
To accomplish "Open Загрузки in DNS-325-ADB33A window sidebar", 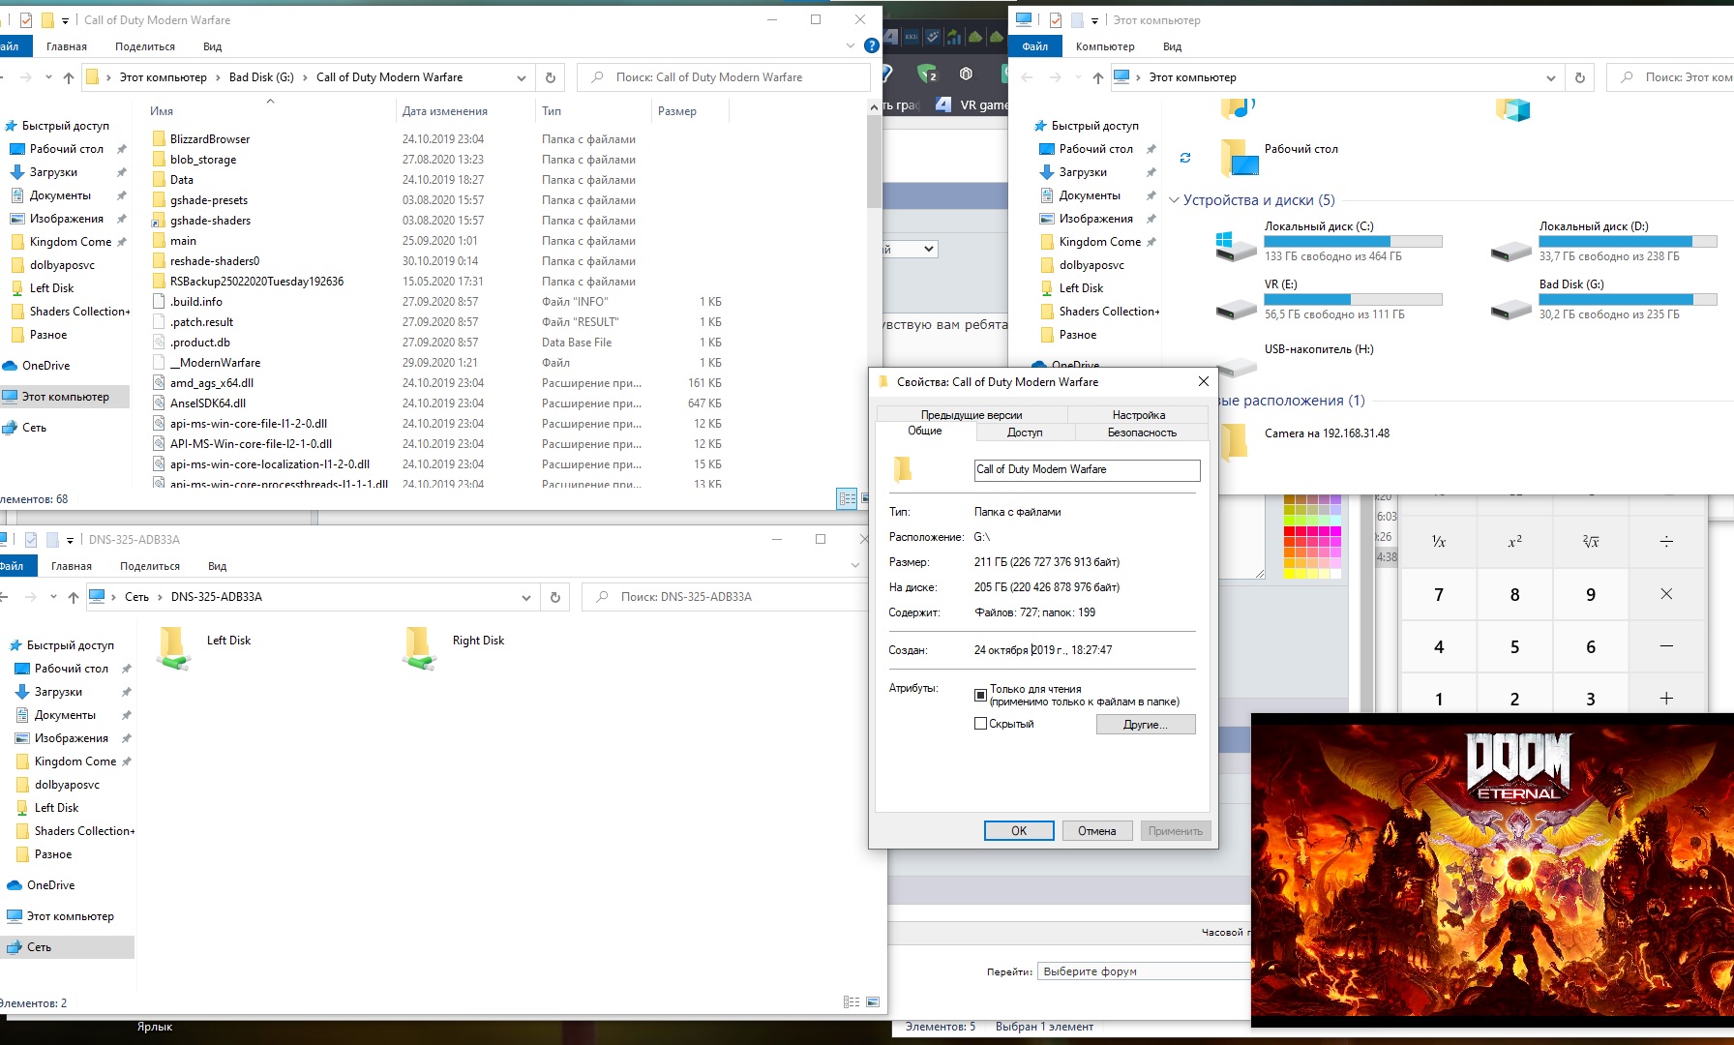I will click(58, 692).
